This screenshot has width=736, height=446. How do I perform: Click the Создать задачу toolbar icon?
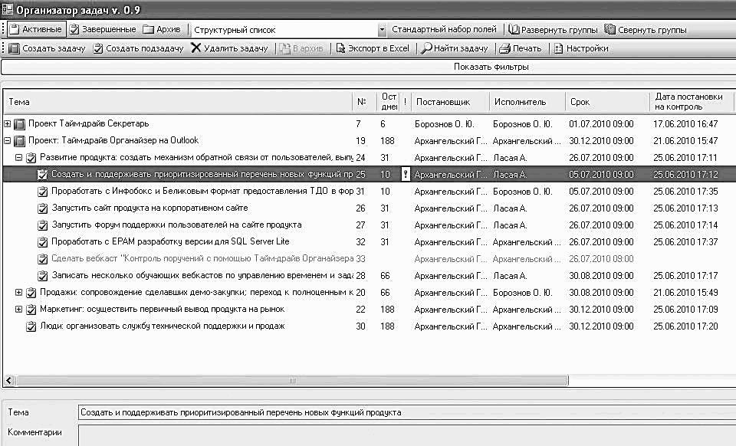(x=14, y=48)
